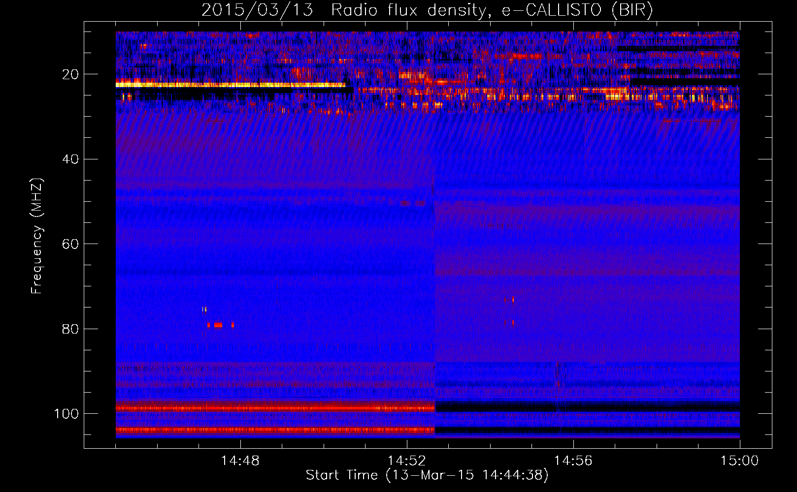The image size is (797, 492).
Task: Click the bright yellow emission band near 22 MHz
Action: click(231, 85)
